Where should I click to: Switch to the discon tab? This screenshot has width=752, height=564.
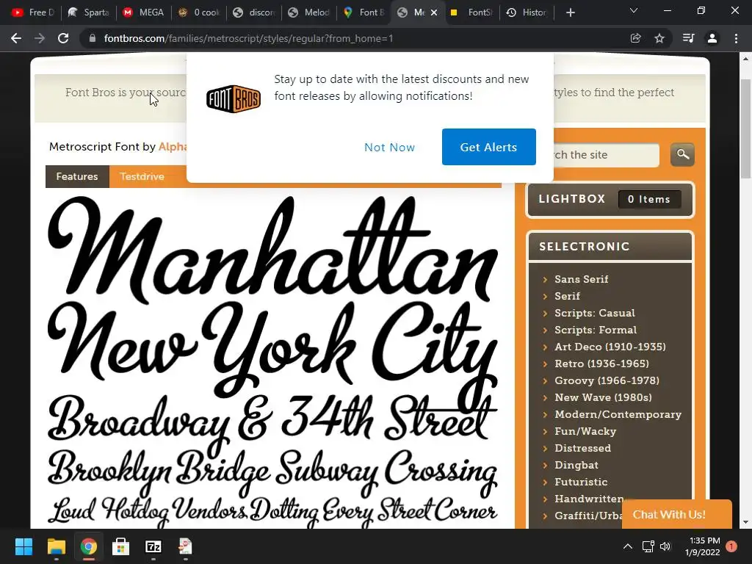(254, 12)
